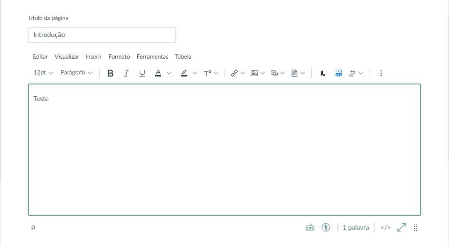Switch to HTML code editor view
The image size is (449, 246).
(385, 228)
